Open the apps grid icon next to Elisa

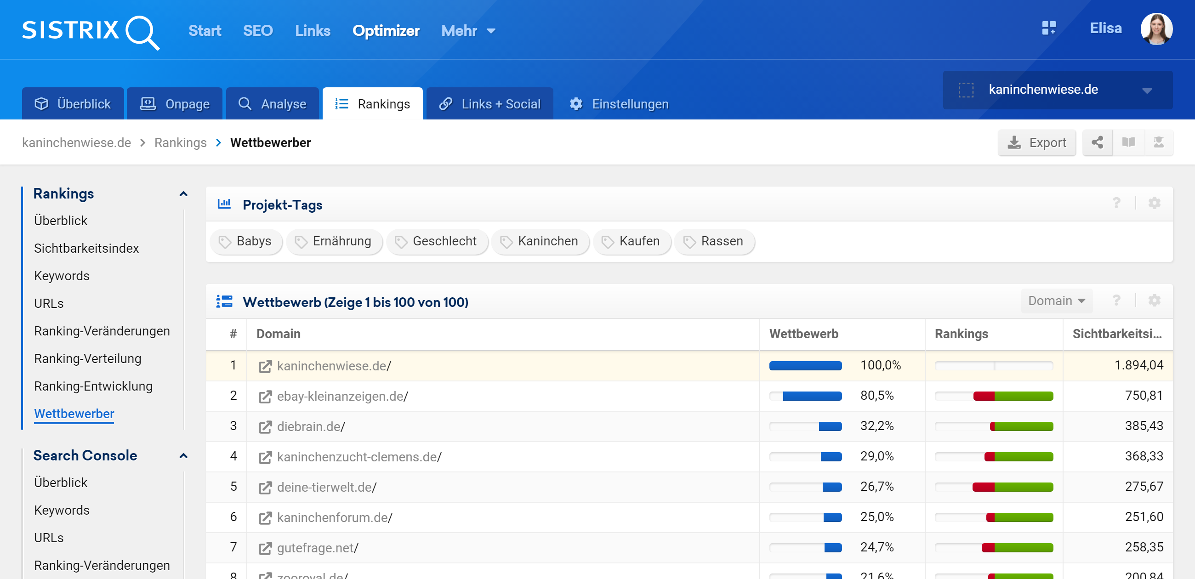(1048, 28)
